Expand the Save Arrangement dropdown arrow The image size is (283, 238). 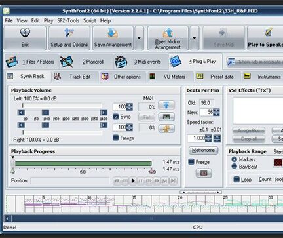[140, 38]
